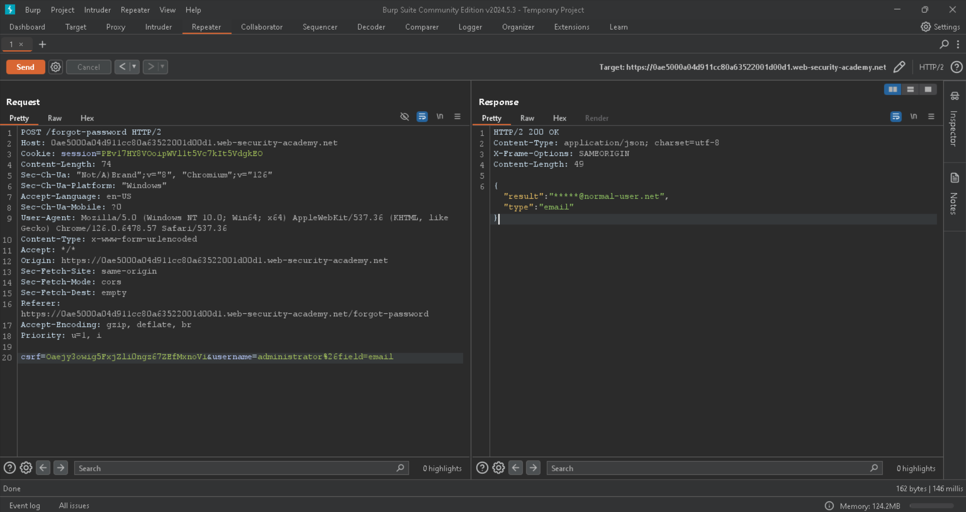This screenshot has width=966, height=512.
Task: Click the send settings gear beside Send
Action: (x=55, y=67)
